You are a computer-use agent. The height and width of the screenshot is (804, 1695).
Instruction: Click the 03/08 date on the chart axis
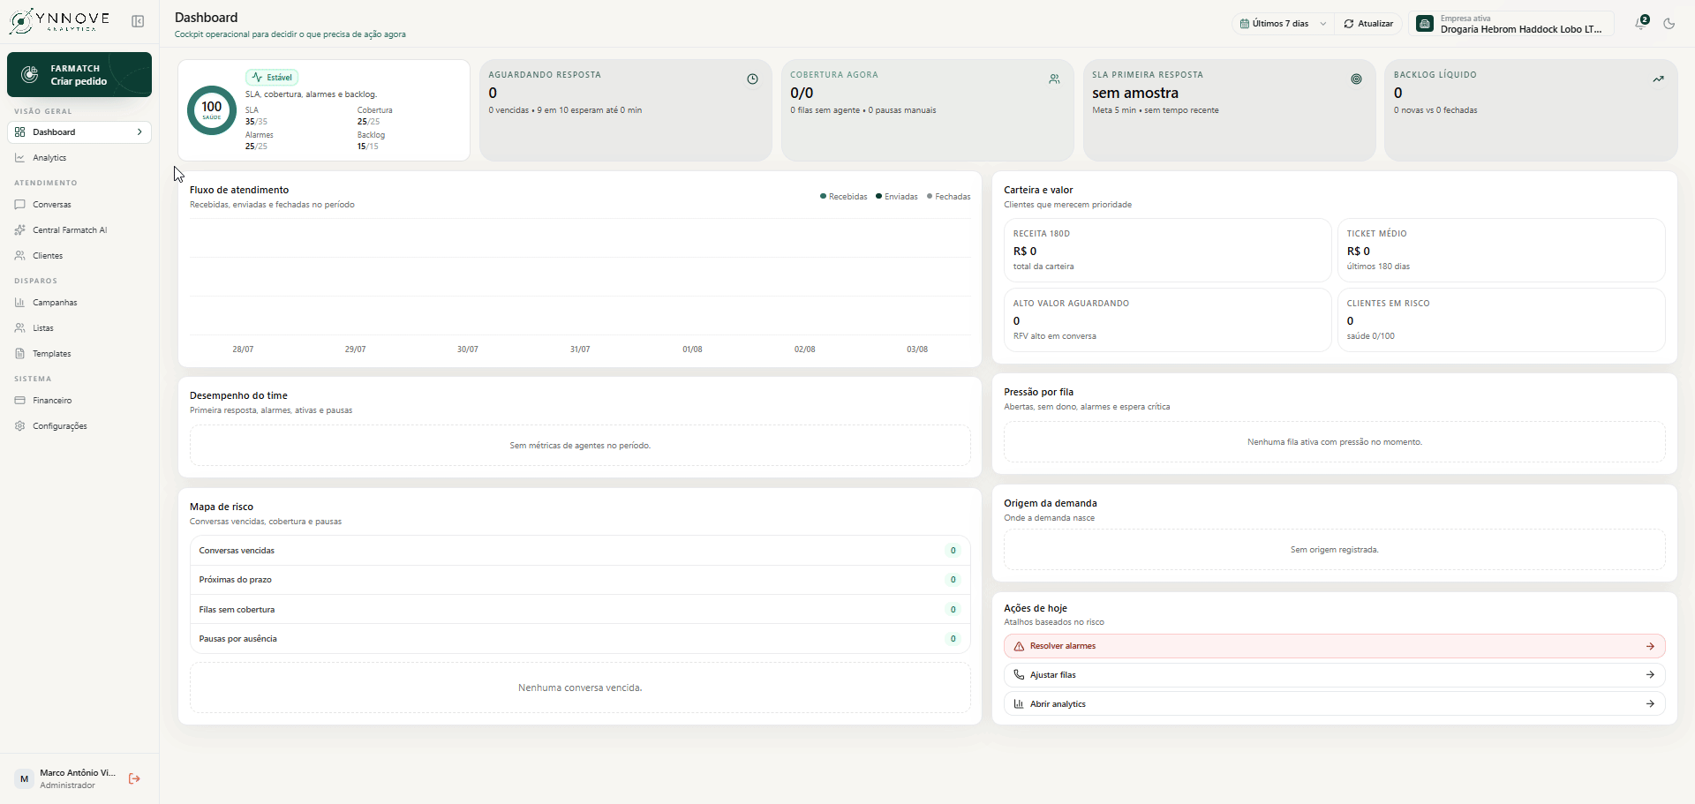[917, 349]
